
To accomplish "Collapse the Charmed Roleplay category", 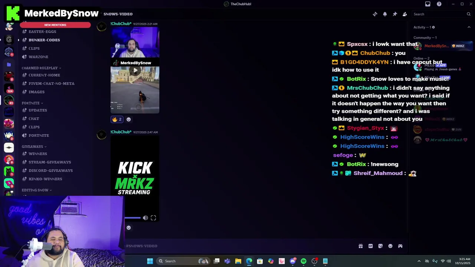I will click(41, 68).
